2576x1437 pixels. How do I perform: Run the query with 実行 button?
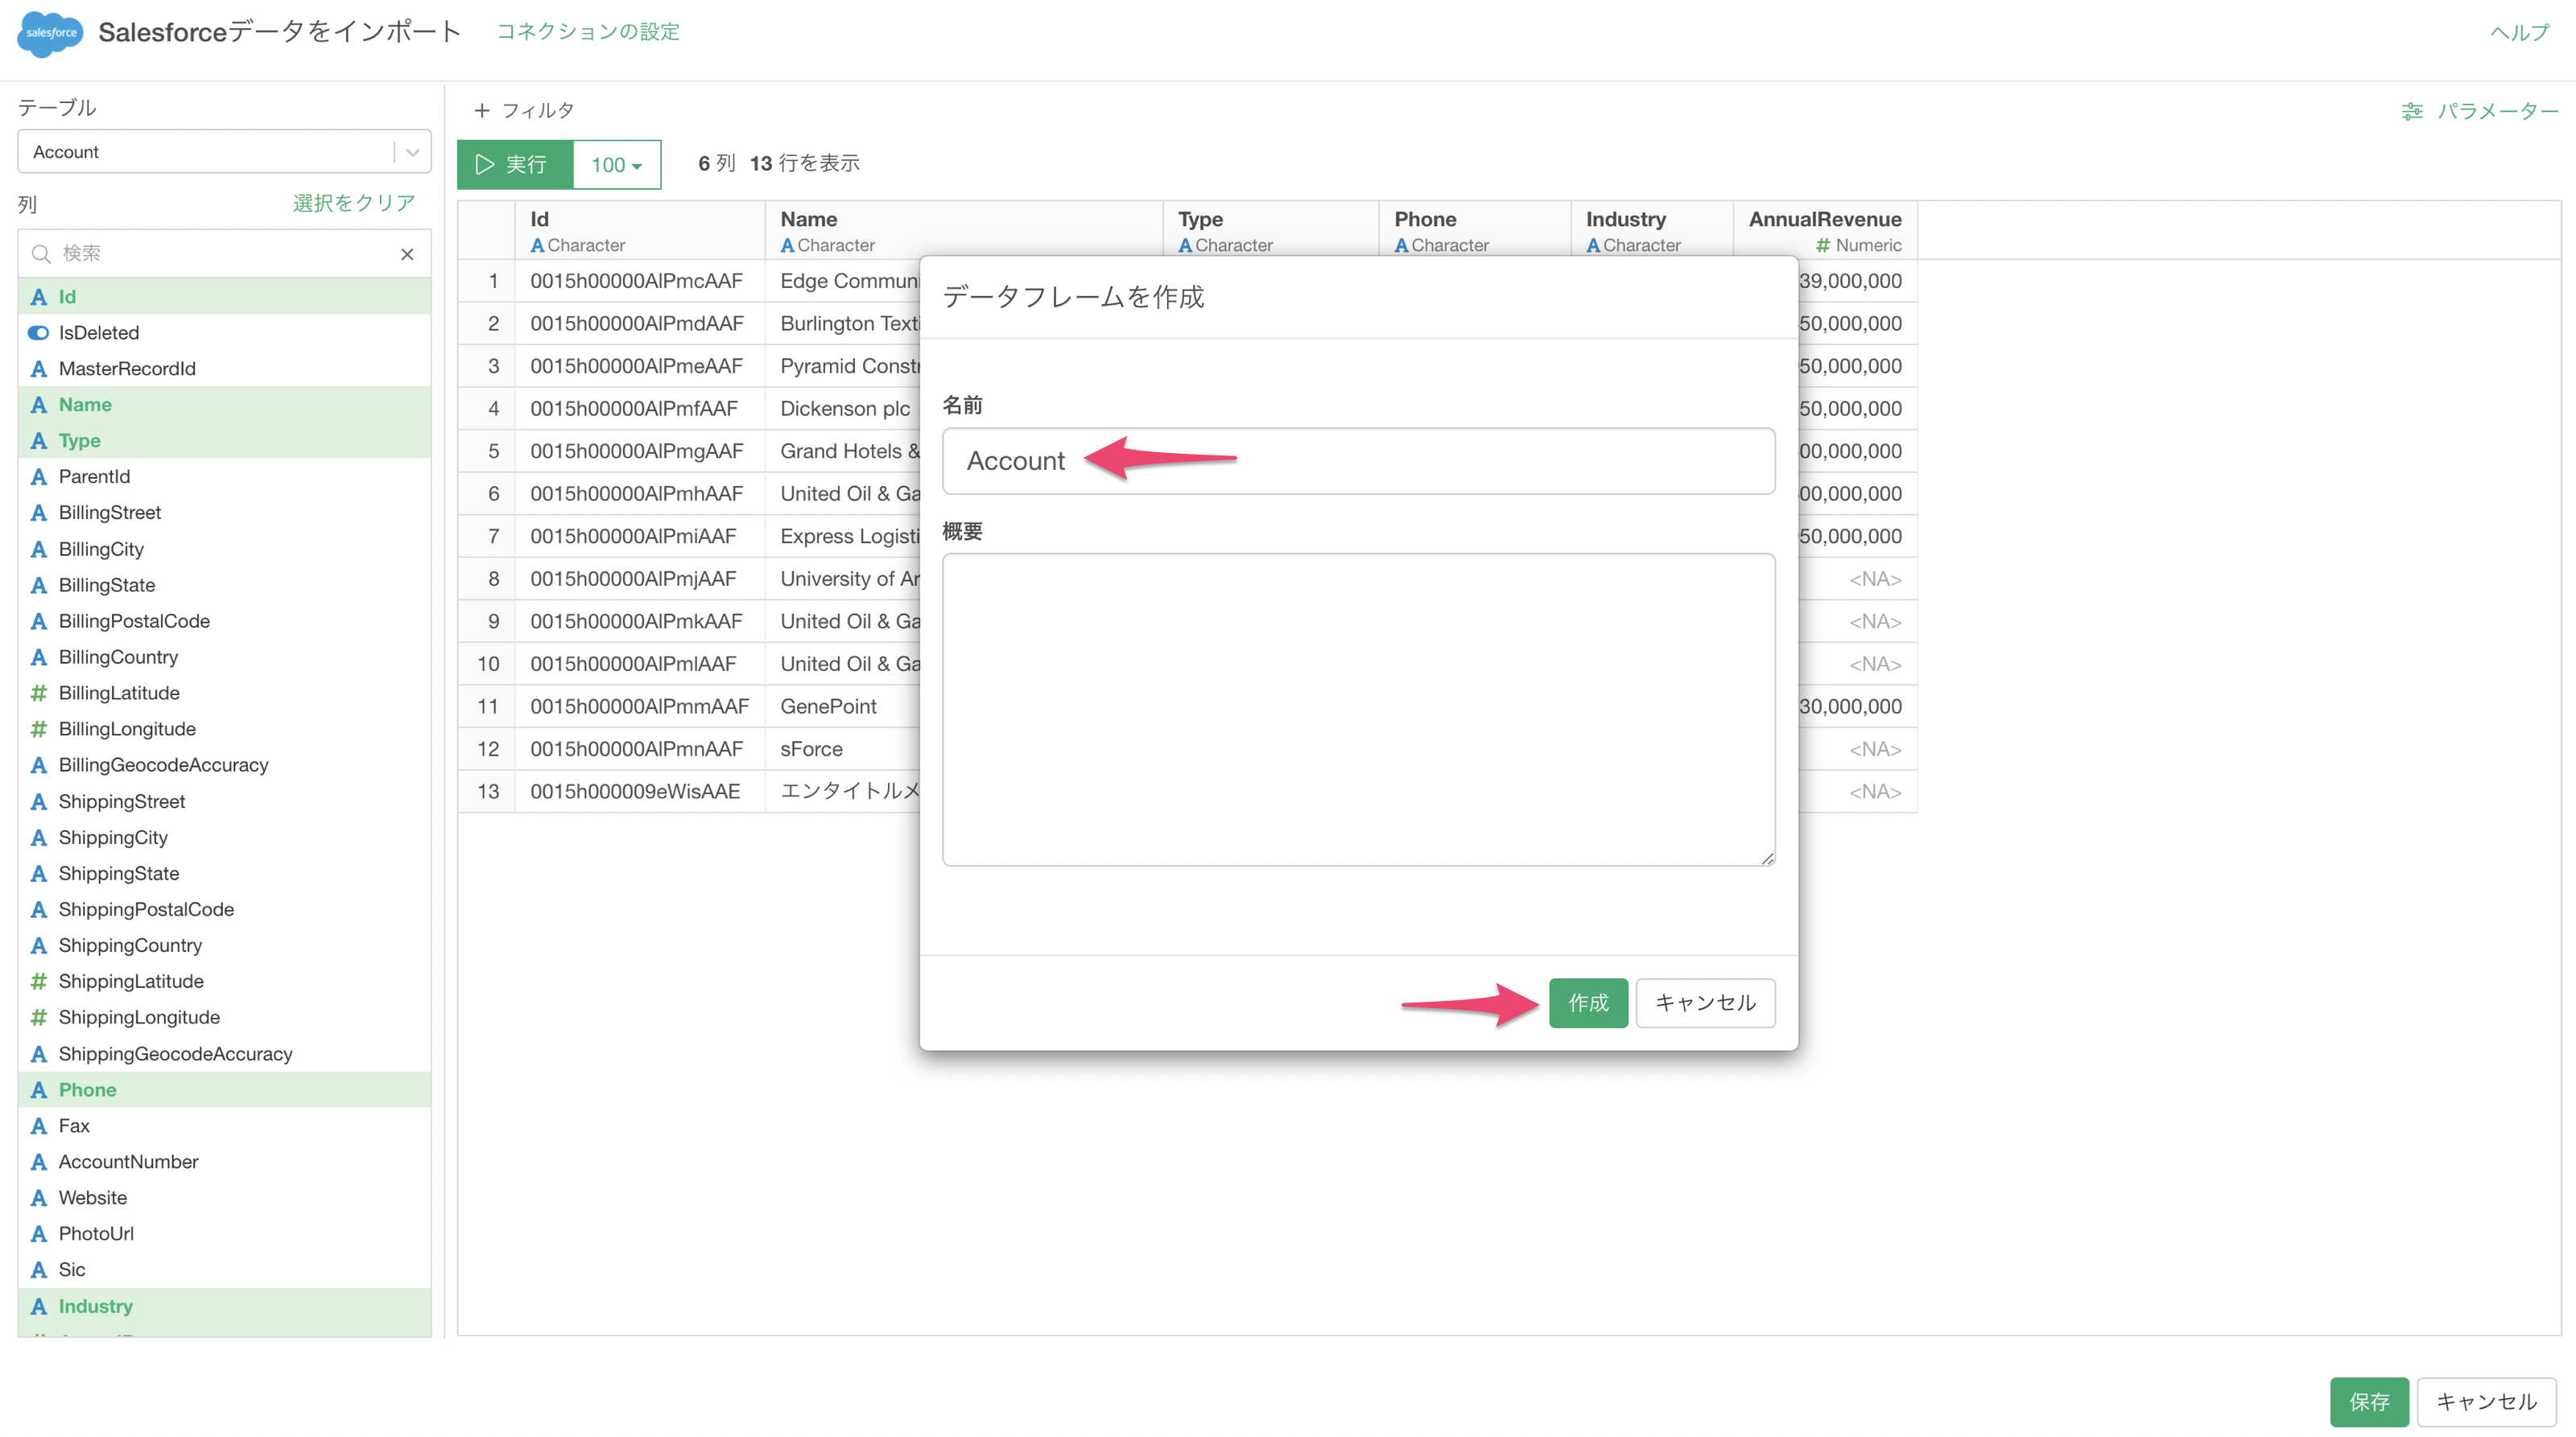click(x=515, y=164)
